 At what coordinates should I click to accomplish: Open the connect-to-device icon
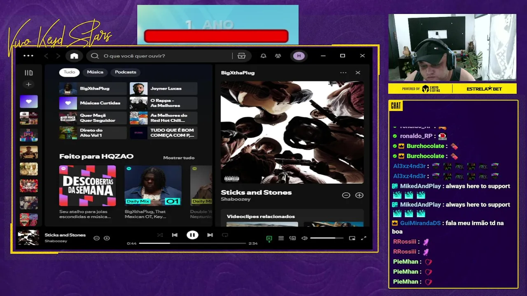point(293,238)
